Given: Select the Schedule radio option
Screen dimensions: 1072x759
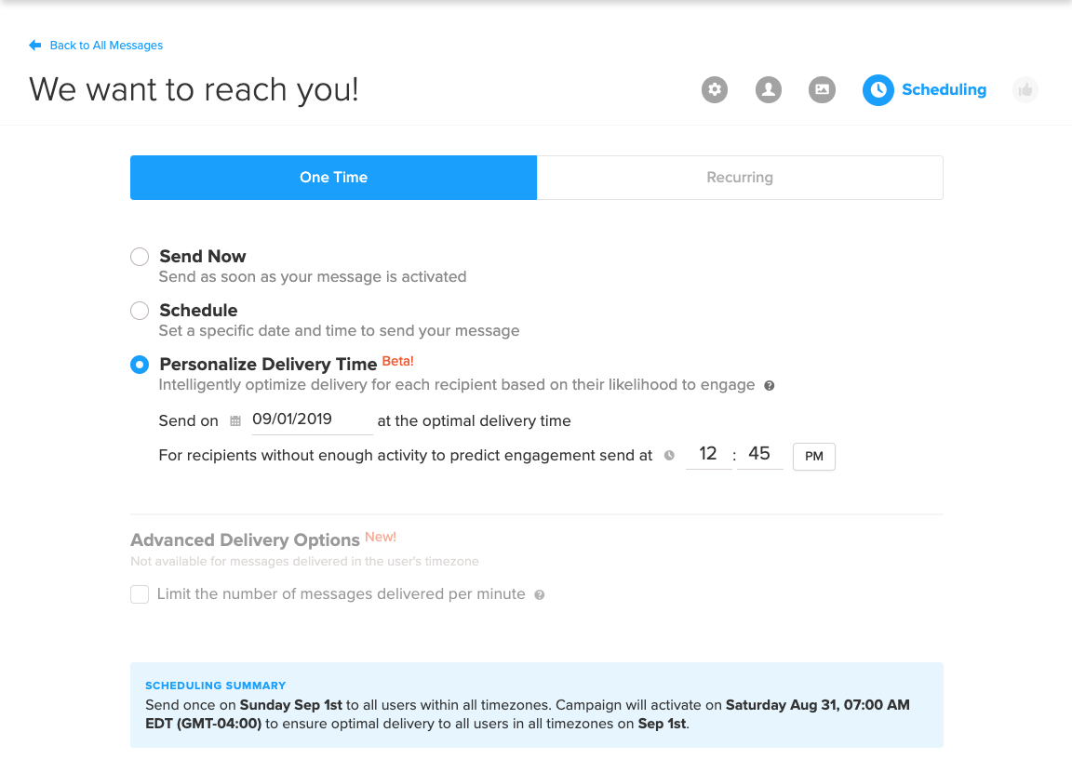Looking at the screenshot, I should 140,311.
